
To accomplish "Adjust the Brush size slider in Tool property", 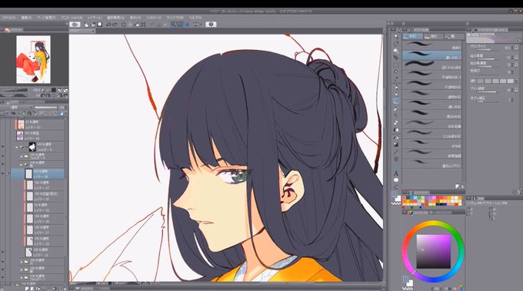I will 488,50.
